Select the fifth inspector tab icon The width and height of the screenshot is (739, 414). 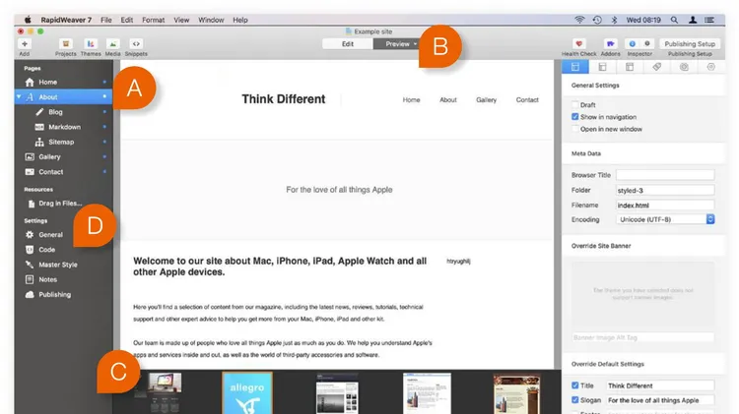[684, 67]
